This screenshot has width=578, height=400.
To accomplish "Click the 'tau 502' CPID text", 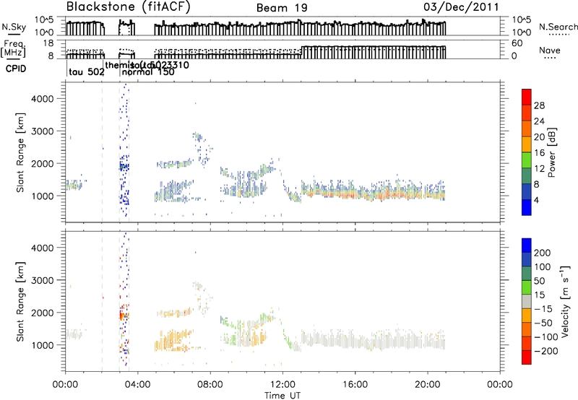I will click(87, 72).
